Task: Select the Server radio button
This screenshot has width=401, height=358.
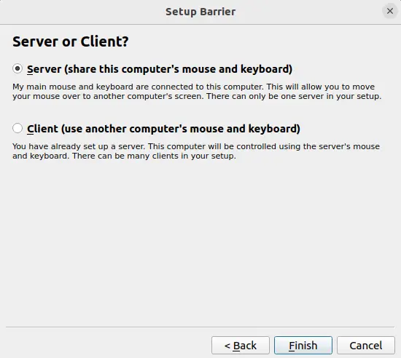Action: tap(17, 68)
